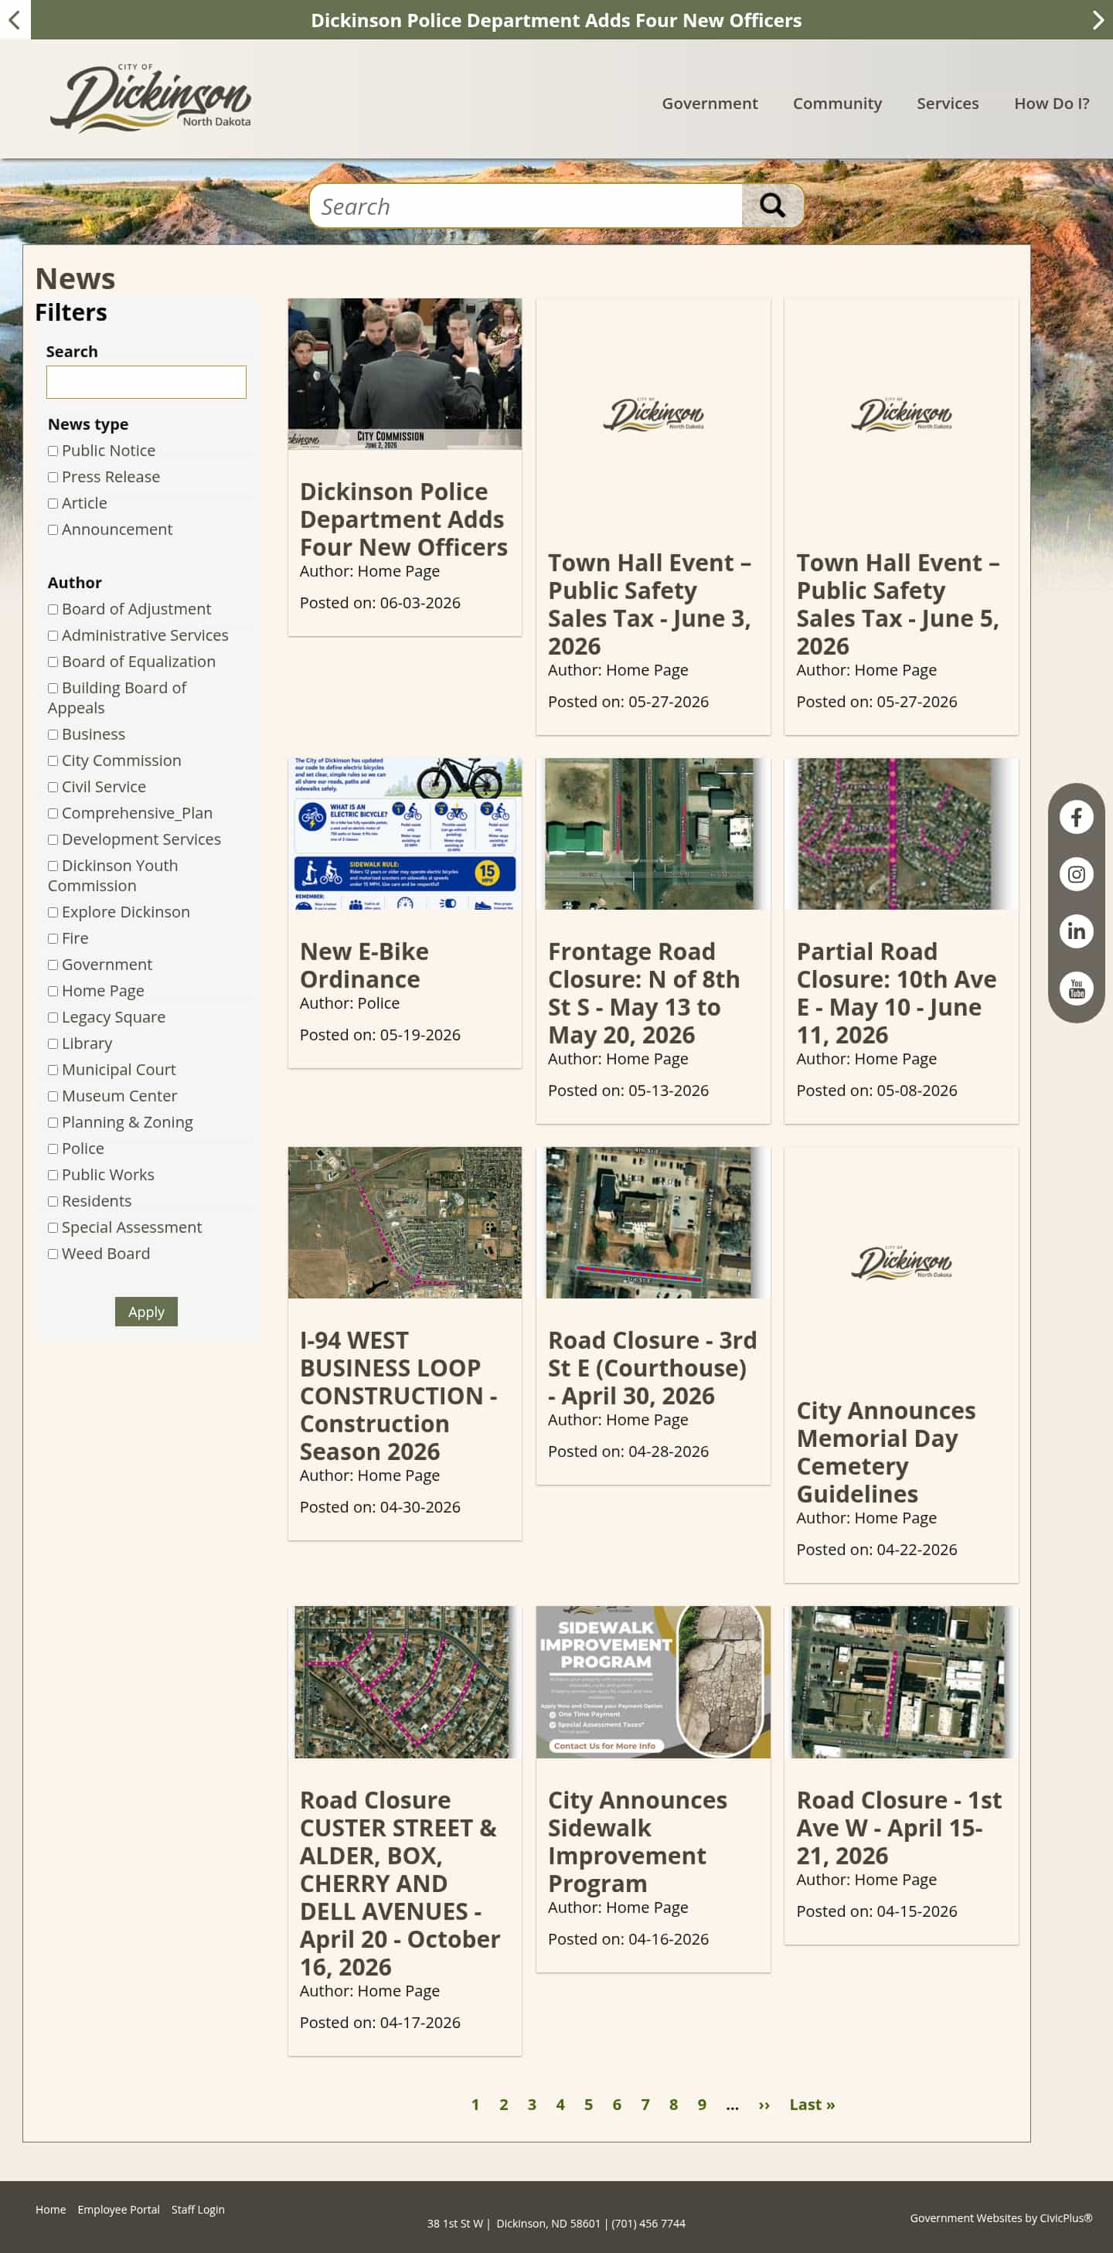Open Frontage Road Closure N of 8th St article
The width and height of the screenshot is (1113, 2253).
tap(644, 992)
